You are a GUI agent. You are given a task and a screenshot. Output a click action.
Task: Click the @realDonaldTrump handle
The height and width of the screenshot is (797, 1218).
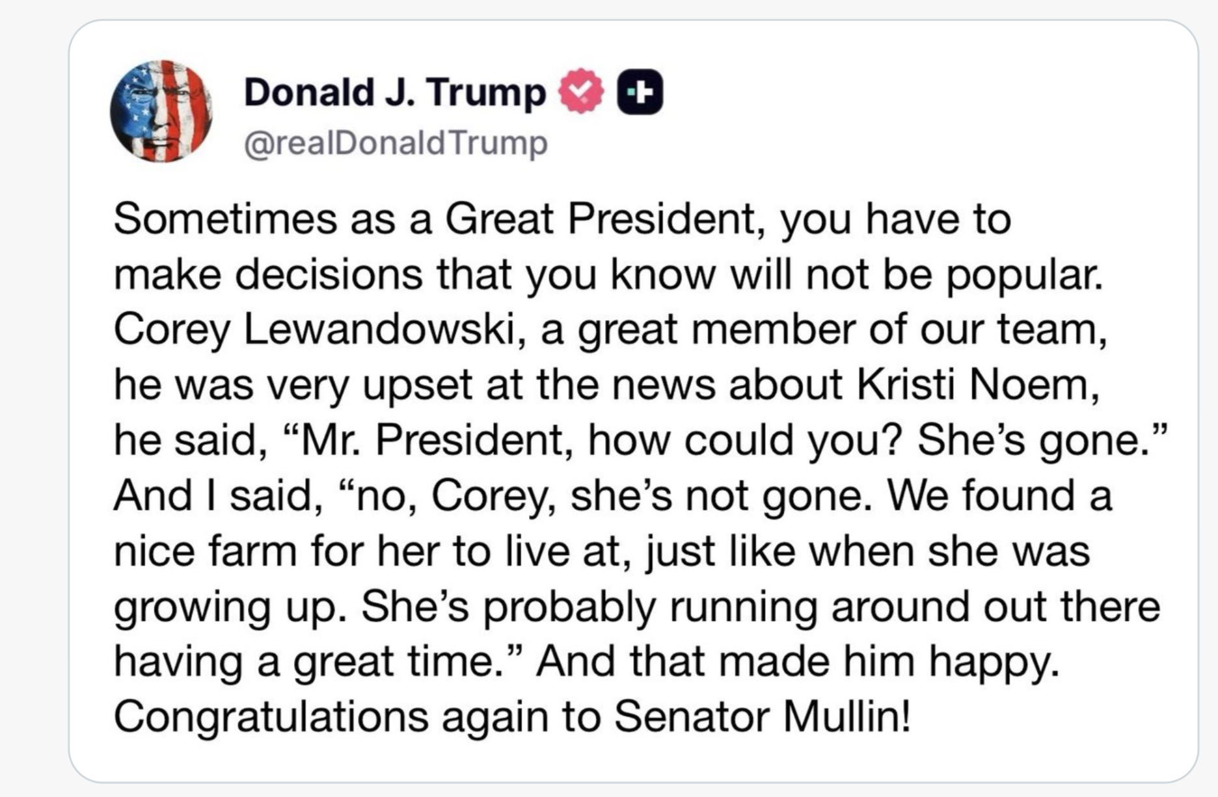coord(396,143)
